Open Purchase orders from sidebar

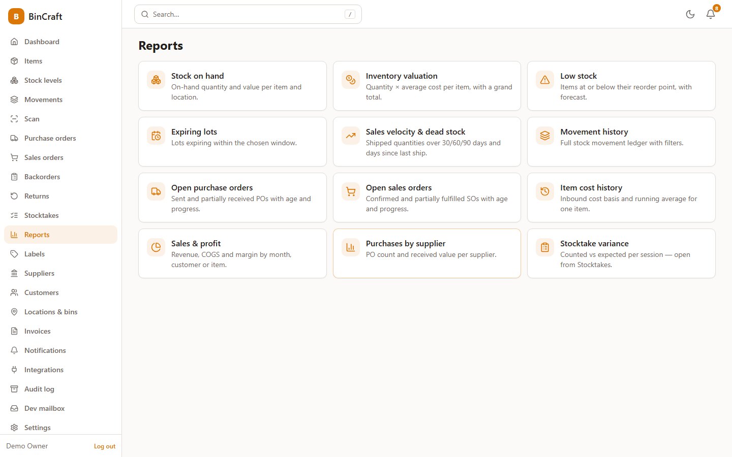[x=60, y=138]
